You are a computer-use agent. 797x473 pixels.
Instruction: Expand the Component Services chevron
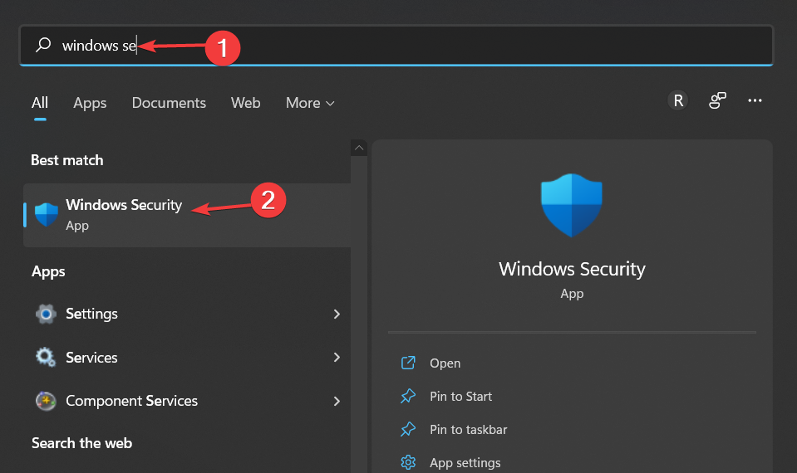coord(337,401)
